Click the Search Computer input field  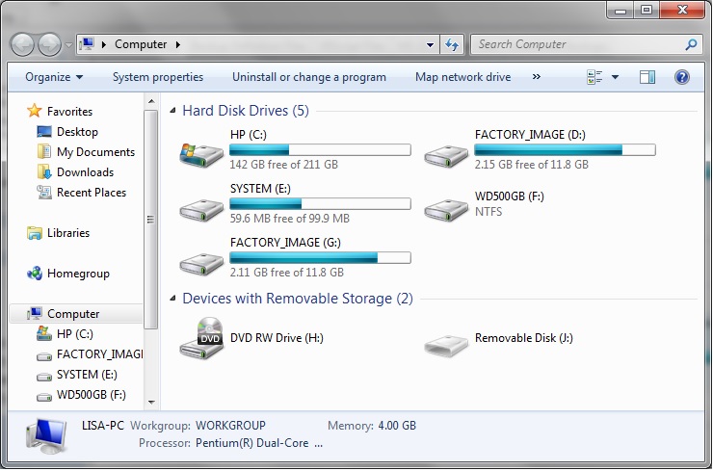[x=579, y=44]
